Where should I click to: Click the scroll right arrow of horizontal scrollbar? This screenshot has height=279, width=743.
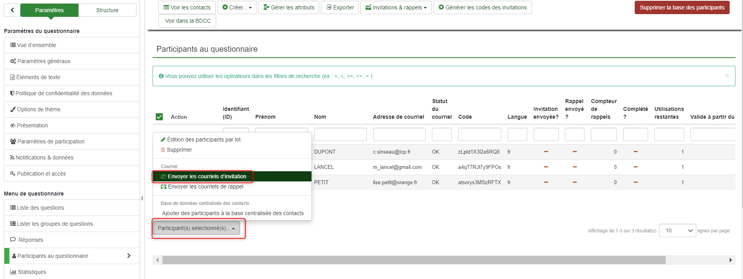(730, 260)
